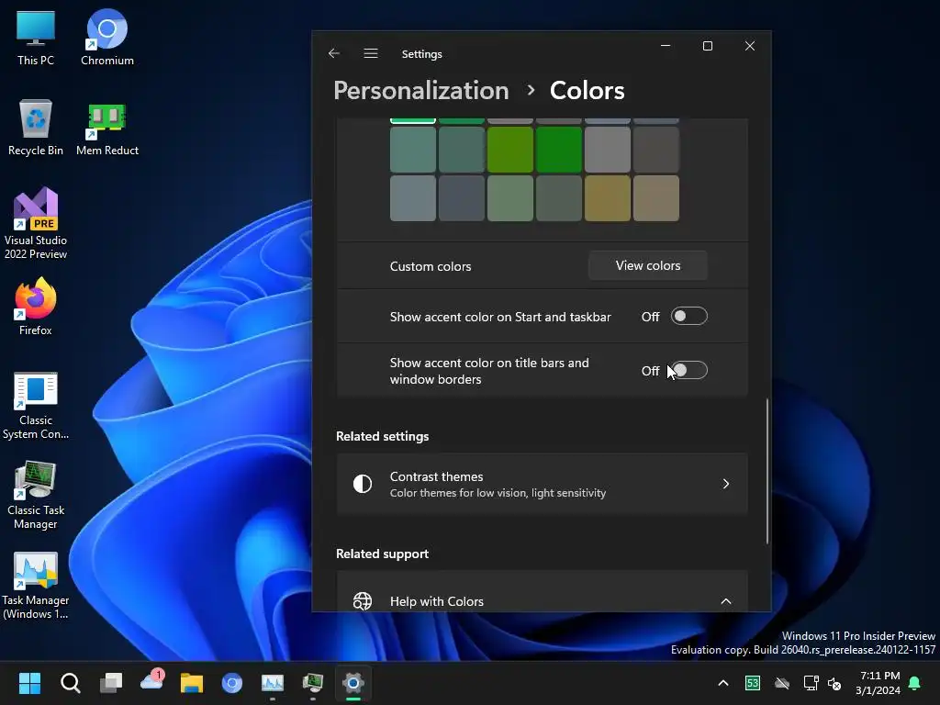
Task: Click the Settings gear in taskbar
Action: 353,682
